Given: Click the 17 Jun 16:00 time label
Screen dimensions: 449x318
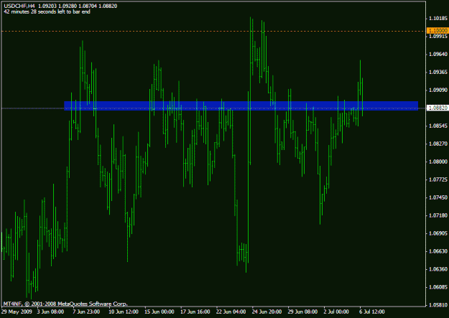Looking at the screenshot, I should point(195,312).
